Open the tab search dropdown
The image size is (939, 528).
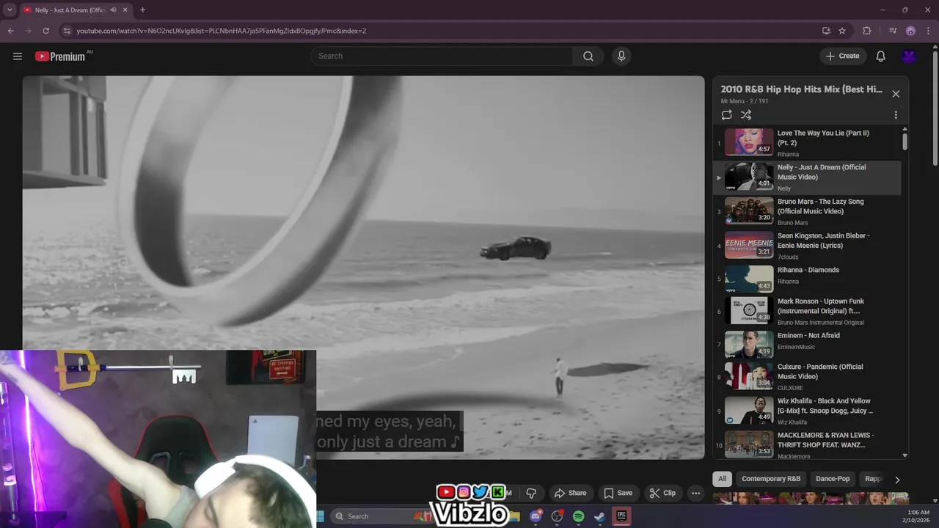(10, 10)
